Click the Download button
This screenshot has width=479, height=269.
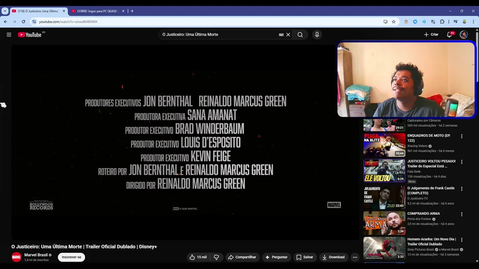coord(333,257)
